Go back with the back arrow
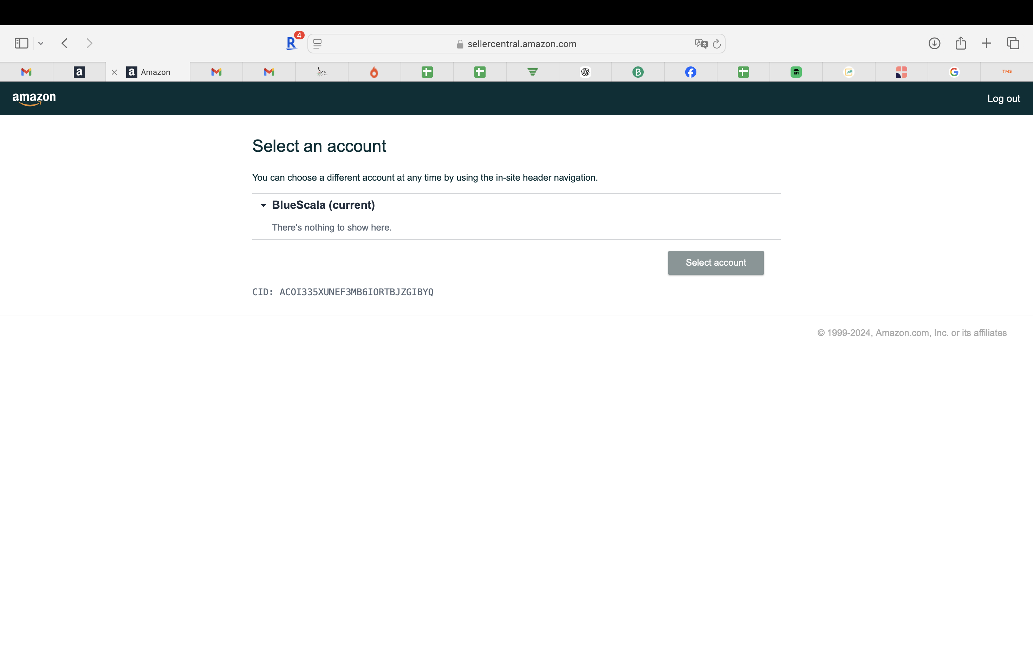 click(x=65, y=44)
